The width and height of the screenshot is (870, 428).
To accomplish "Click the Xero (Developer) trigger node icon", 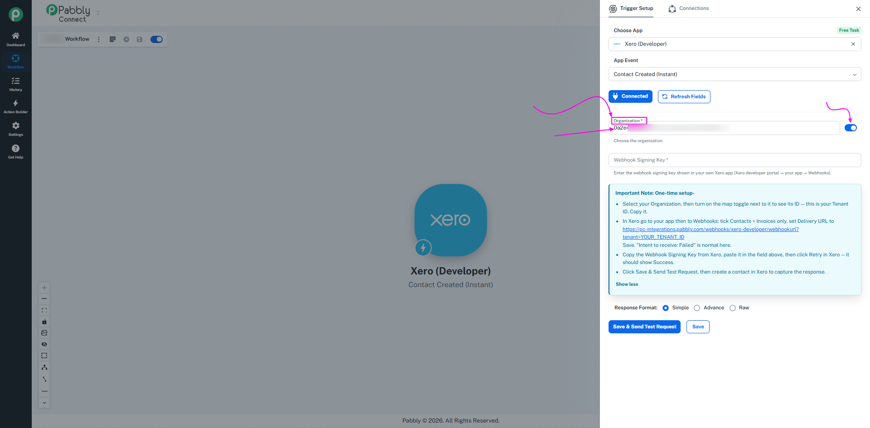I will coord(450,220).
